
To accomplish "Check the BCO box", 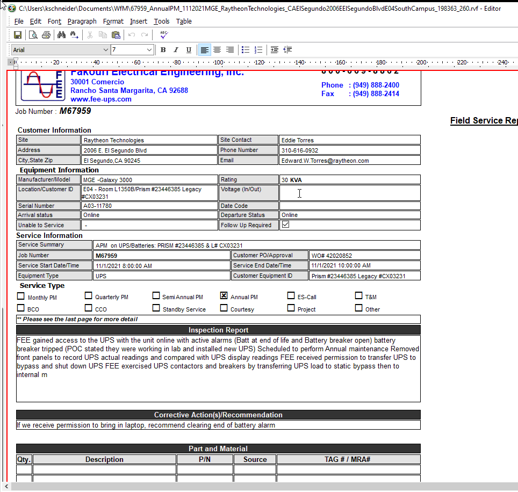I will (21, 308).
